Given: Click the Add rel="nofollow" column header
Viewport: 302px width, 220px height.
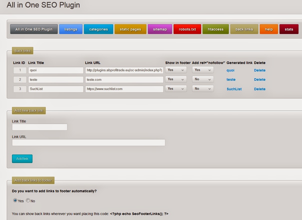Looking at the screenshot, I should (209, 63).
